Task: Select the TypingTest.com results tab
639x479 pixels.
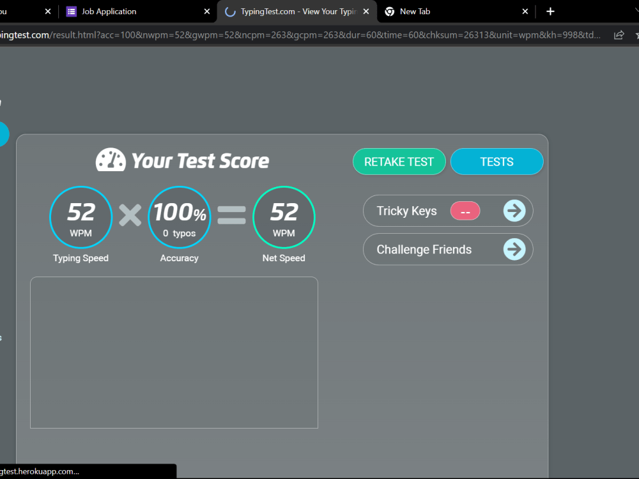Action: tap(298, 11)
